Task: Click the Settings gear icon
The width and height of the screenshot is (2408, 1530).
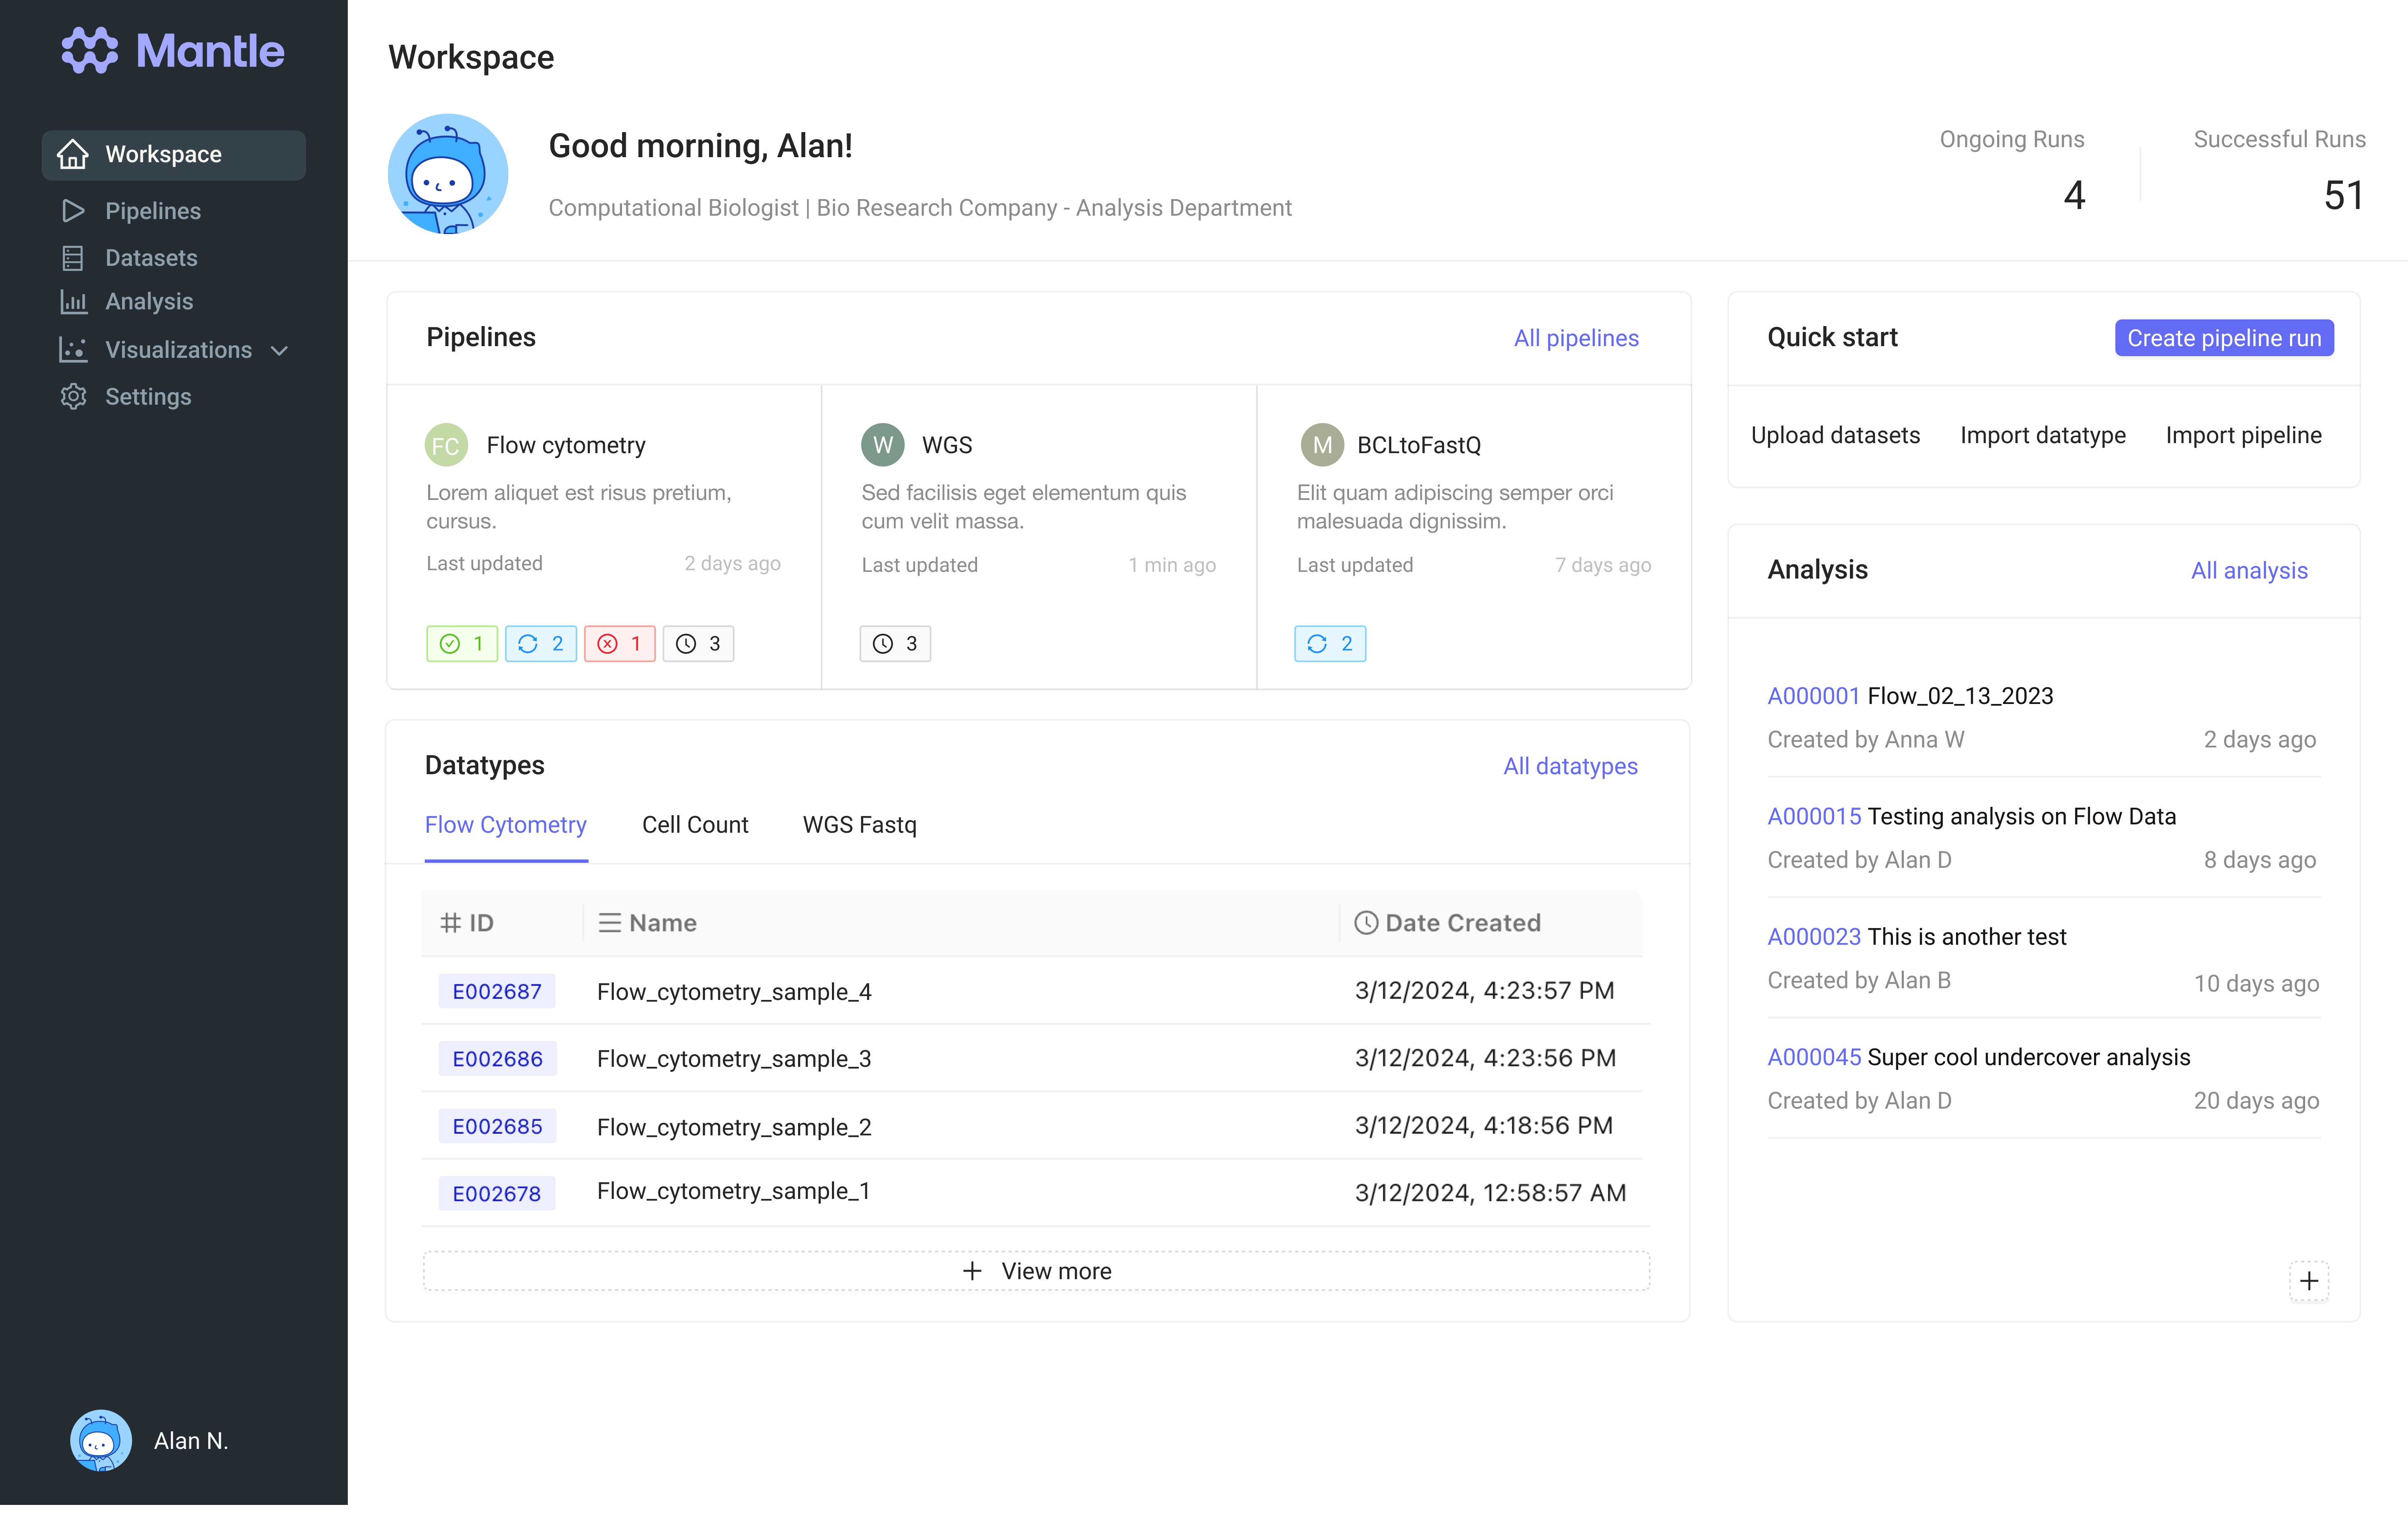Action: (73, 396)
